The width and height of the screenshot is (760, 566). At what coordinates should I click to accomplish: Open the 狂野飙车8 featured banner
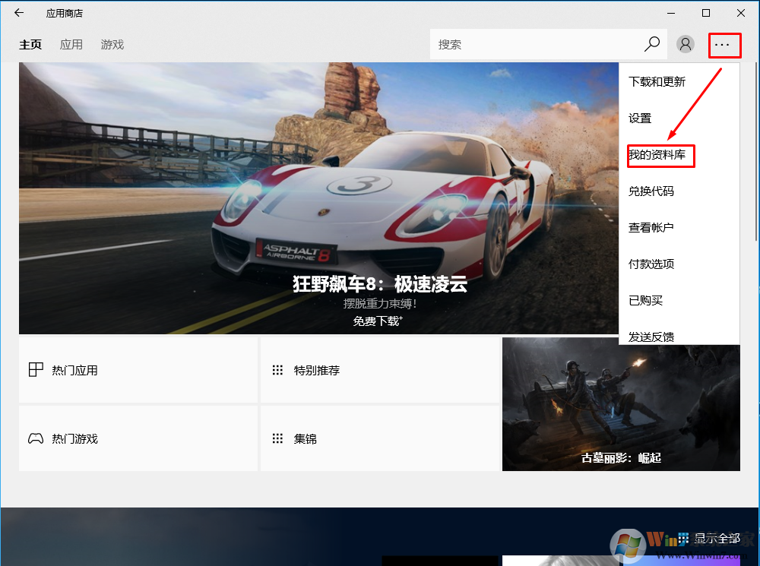319,198
